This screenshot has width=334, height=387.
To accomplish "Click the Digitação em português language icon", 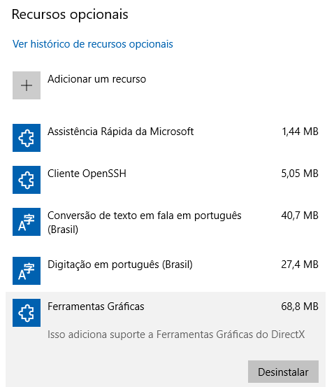I will pyautogui.click(x=27, y=271).
